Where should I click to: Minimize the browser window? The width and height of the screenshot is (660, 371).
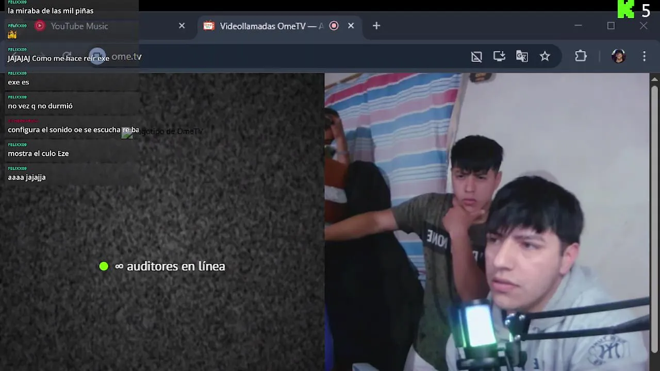click(578, 26)
